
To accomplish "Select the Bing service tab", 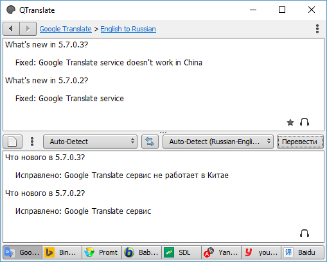I will [x=62, y=252].
